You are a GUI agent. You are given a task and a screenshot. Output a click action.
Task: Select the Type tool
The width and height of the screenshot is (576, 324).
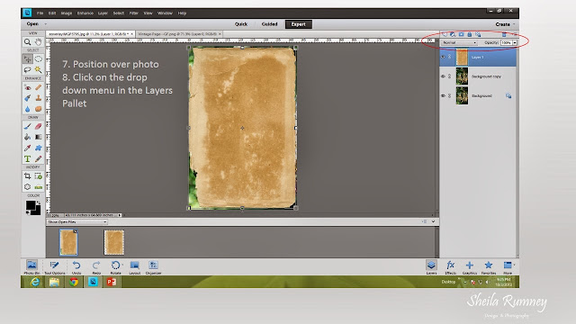click(28, 158)
